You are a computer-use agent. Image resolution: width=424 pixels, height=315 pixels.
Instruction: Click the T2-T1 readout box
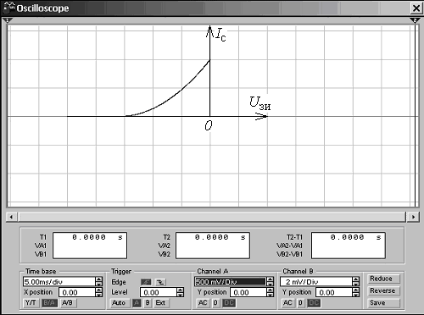(349, 246)
